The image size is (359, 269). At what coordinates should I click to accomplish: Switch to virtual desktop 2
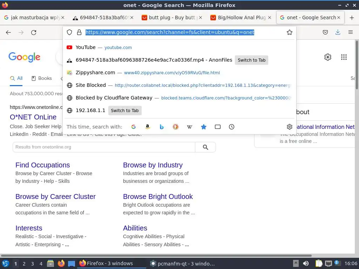click(x=24, y=264)
